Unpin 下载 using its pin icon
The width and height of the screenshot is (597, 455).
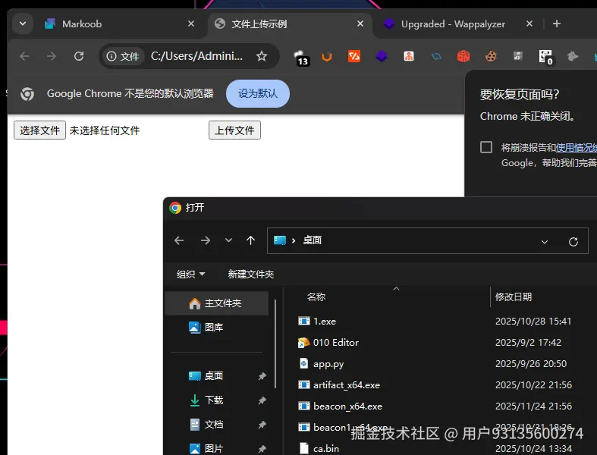(262, 400)
